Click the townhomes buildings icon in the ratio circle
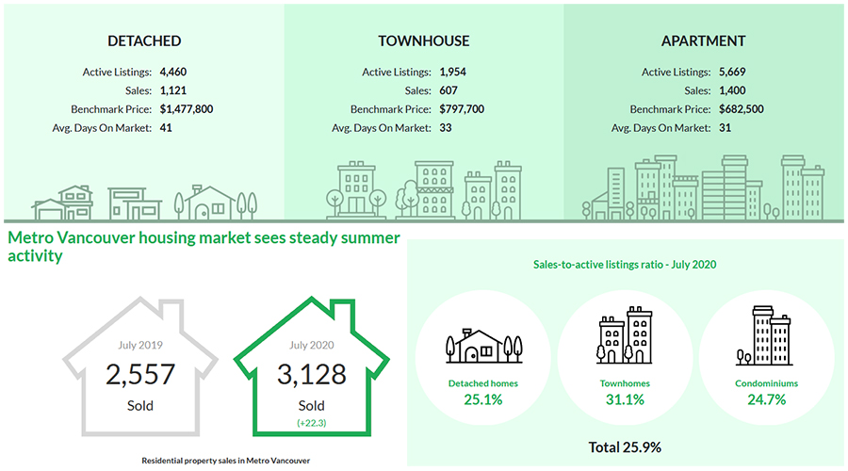 tap(624, 335)
